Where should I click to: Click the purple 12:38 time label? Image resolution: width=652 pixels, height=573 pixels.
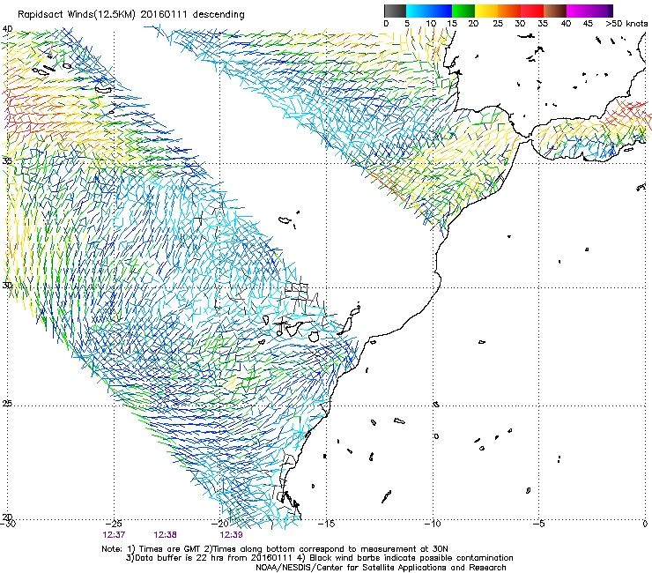coord(165,535)
